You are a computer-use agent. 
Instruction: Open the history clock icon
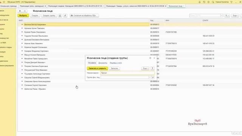[x=204, y=2]
